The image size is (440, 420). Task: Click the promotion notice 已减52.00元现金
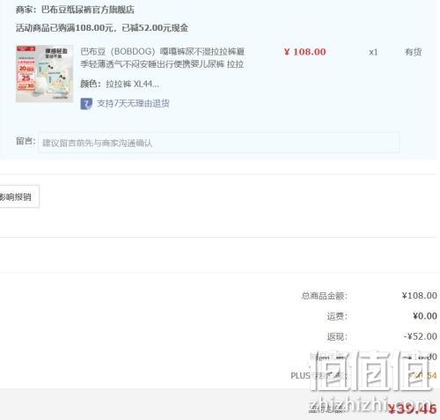pyautogui.click(x=155, y=28)
